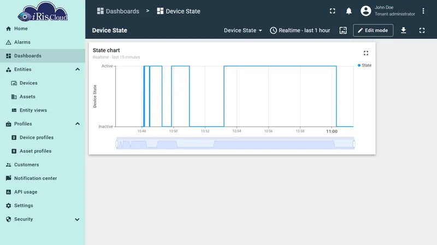
Task: Open Customers page
Action: (43, 165)
